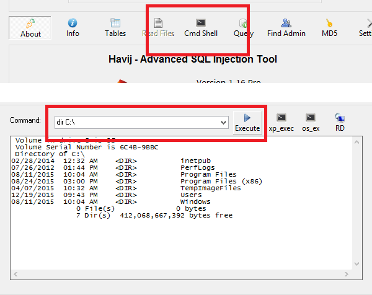This screenshot has width=372, height=295.
Task: Click the RD remote desktop icon
Action: pyautogui.click(x=340, y=122)
